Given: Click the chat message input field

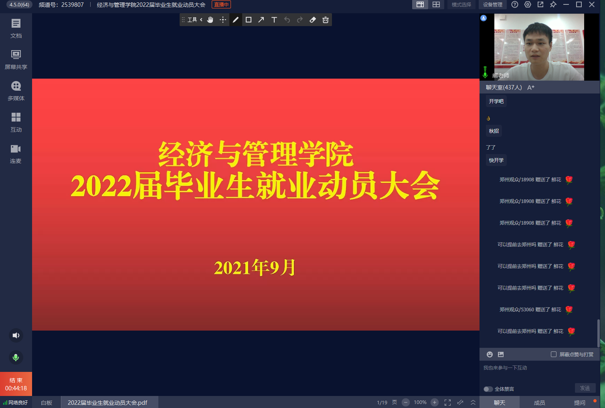Looking at the screenshot, I should click(537, 373).
